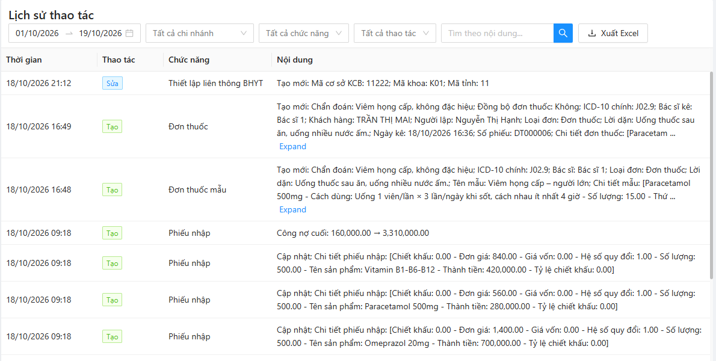
Task: Click Tạo tag in the Omeprazol 20mg row
Action: click(x=113, y=337)
